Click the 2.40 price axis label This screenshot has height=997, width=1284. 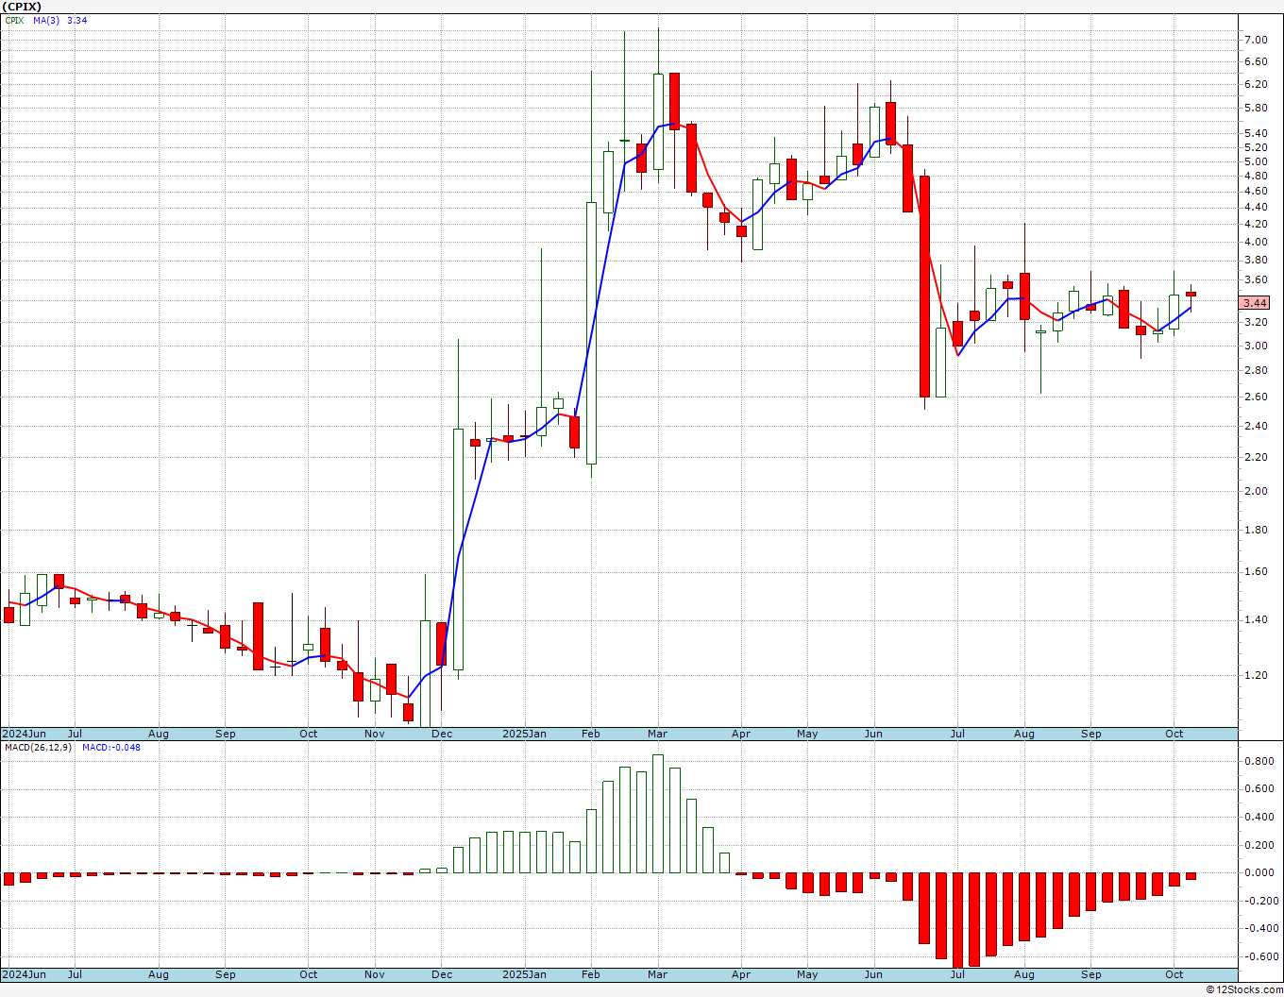point(1256,426)
